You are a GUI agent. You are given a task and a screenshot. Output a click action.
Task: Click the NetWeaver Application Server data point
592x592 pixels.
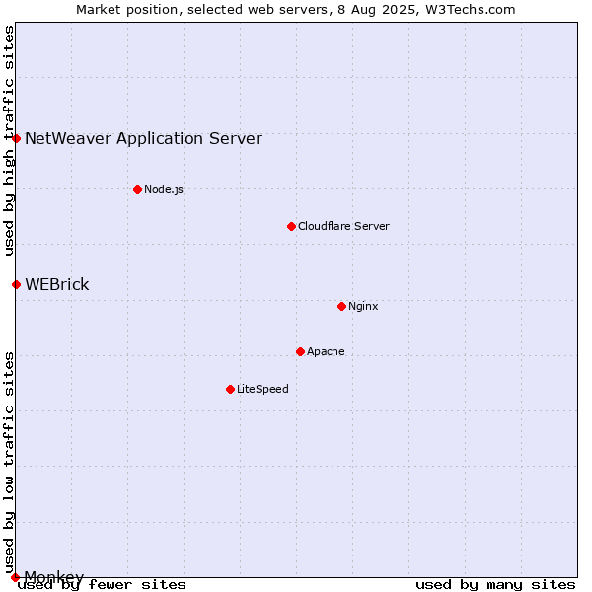(16, 138)
